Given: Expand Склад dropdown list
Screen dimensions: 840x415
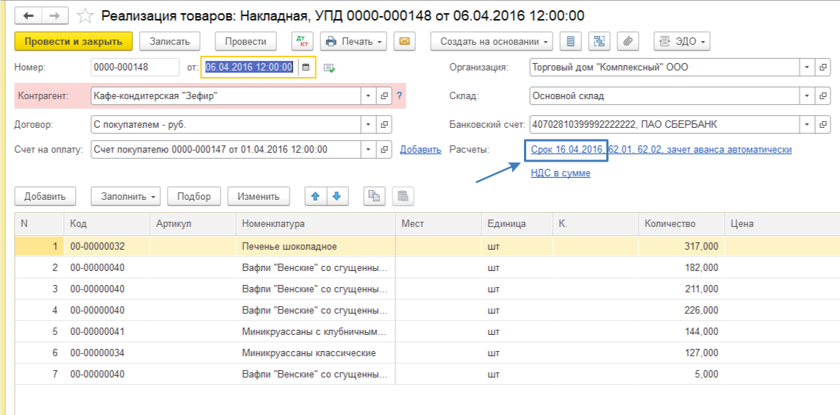Looking at the screenshot, I should tap(807, 96).
